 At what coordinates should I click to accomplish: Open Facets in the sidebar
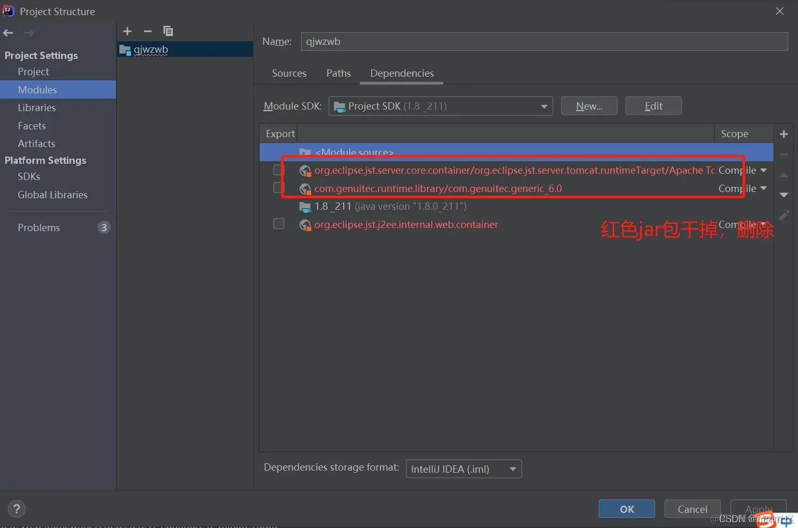tap(32, 126)
